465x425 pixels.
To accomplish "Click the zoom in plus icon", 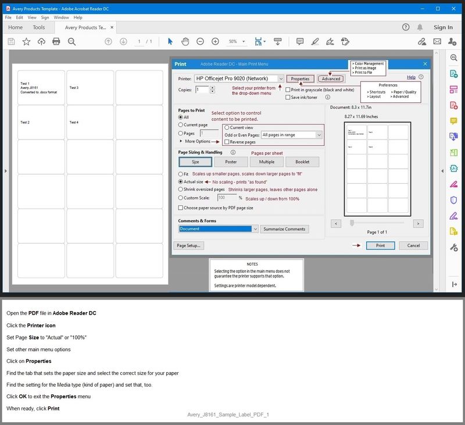I will [x=215, y=42].
